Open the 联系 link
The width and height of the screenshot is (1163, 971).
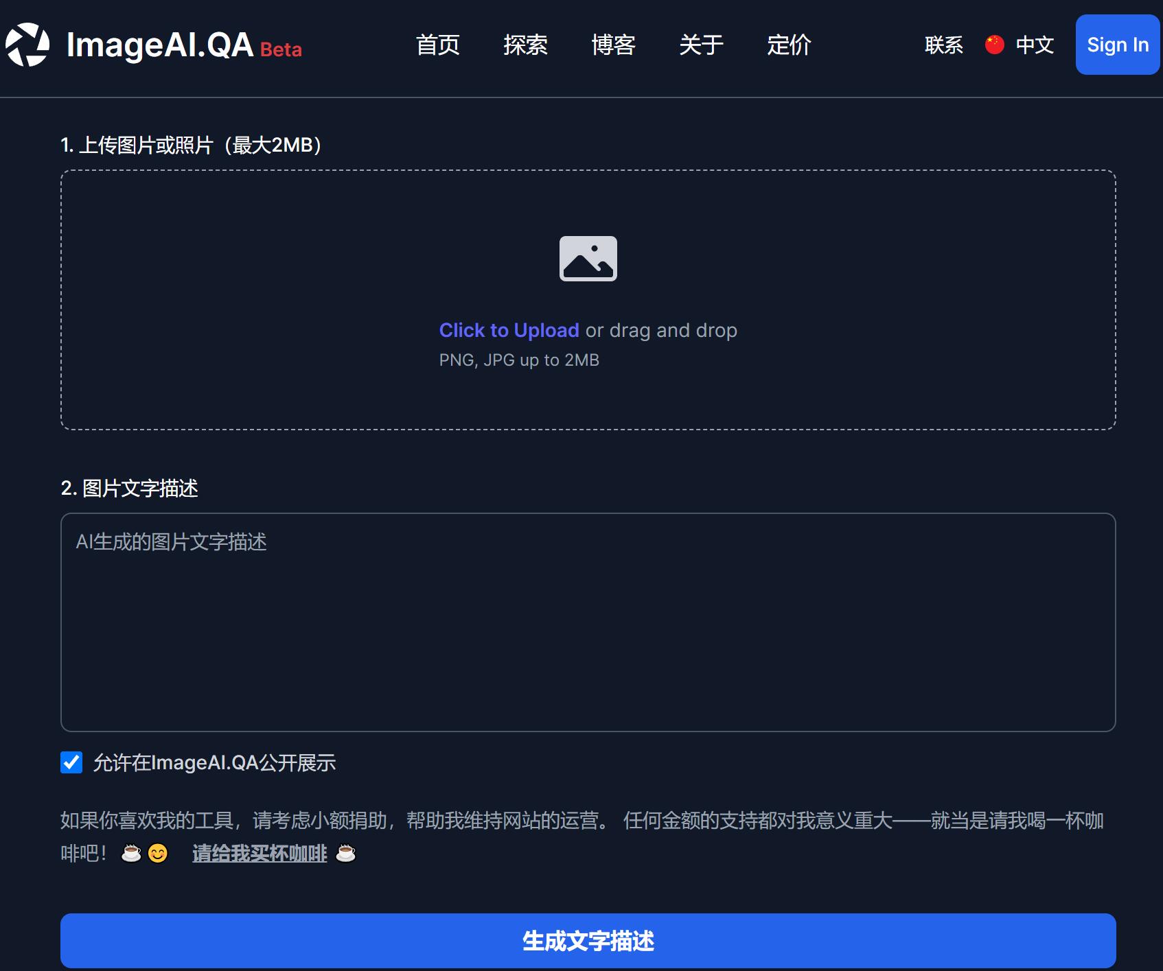click(x=944, y=45)
